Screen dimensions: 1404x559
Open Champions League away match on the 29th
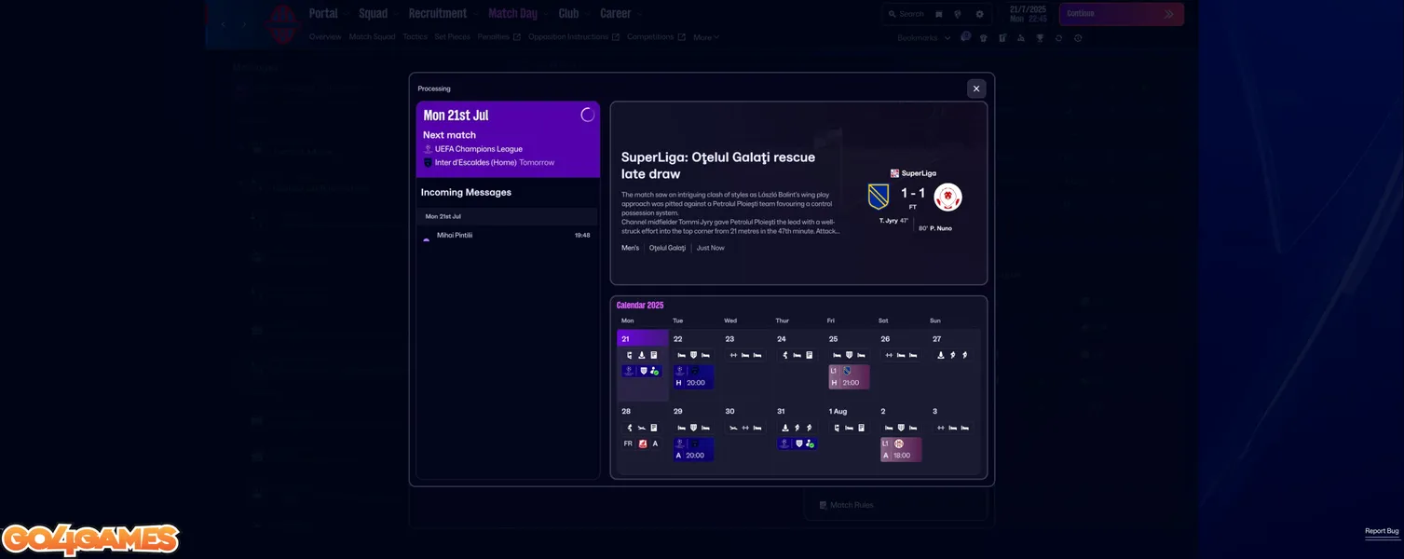click(x=693, y=449)
